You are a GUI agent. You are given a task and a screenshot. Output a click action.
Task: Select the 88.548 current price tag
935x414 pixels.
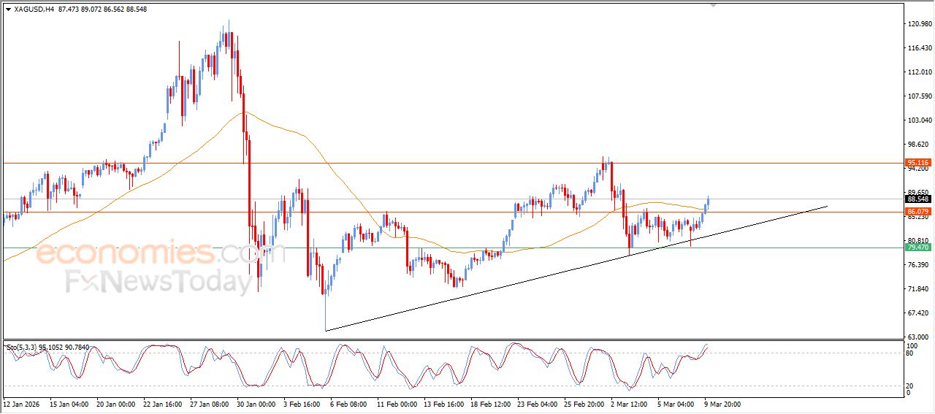[917, 199]
